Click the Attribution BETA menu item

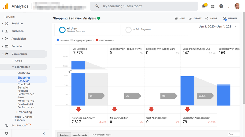click(x=21, y=125)
